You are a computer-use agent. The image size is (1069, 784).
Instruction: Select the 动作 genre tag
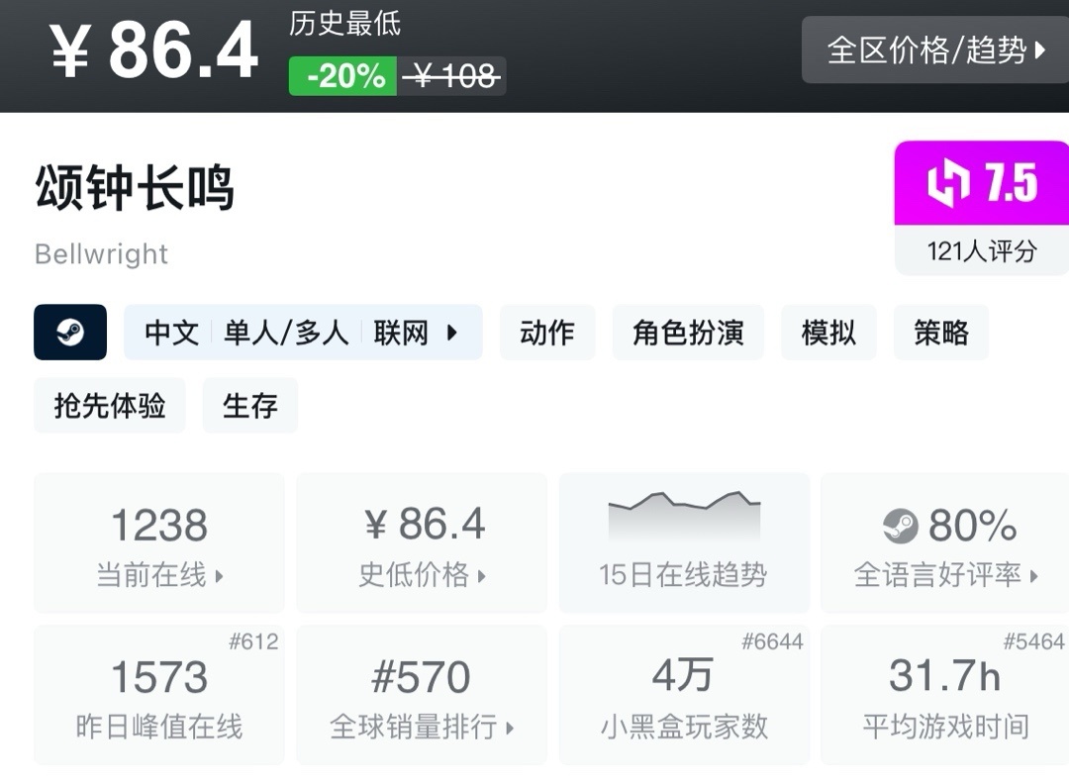point(546,333)
